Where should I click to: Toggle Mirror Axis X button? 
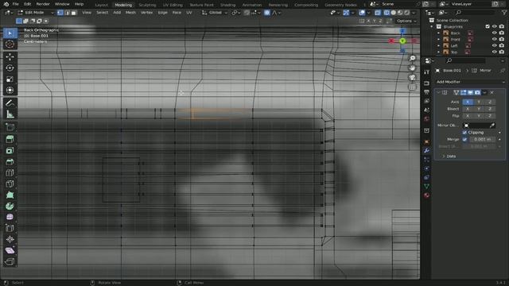[x=468, y=102]
